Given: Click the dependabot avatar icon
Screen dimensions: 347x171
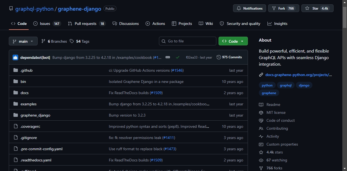Looking at the screenshot, I should (x=15, y=57).
